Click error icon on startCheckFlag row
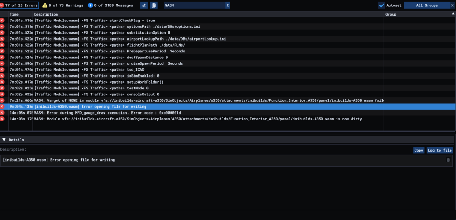This screenshot has height=220, width=456. coord(2,21)
